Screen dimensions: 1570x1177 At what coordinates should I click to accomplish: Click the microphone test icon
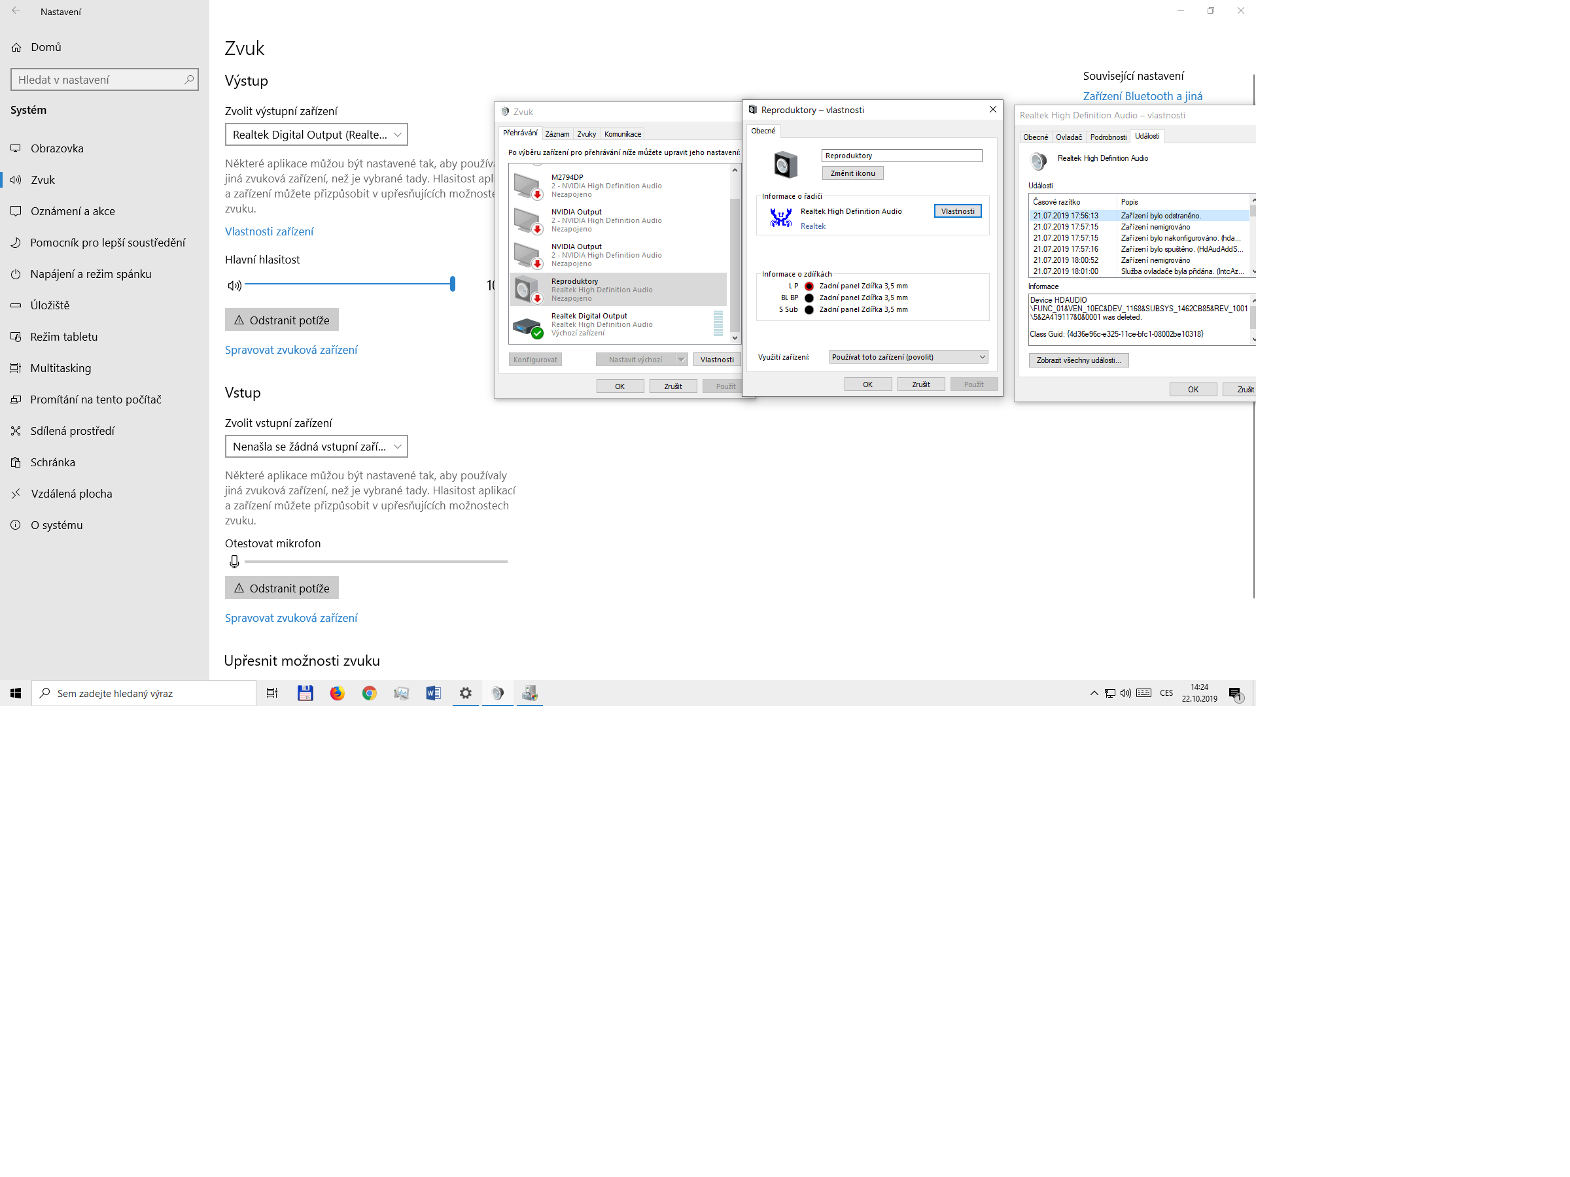pos(234,562)
